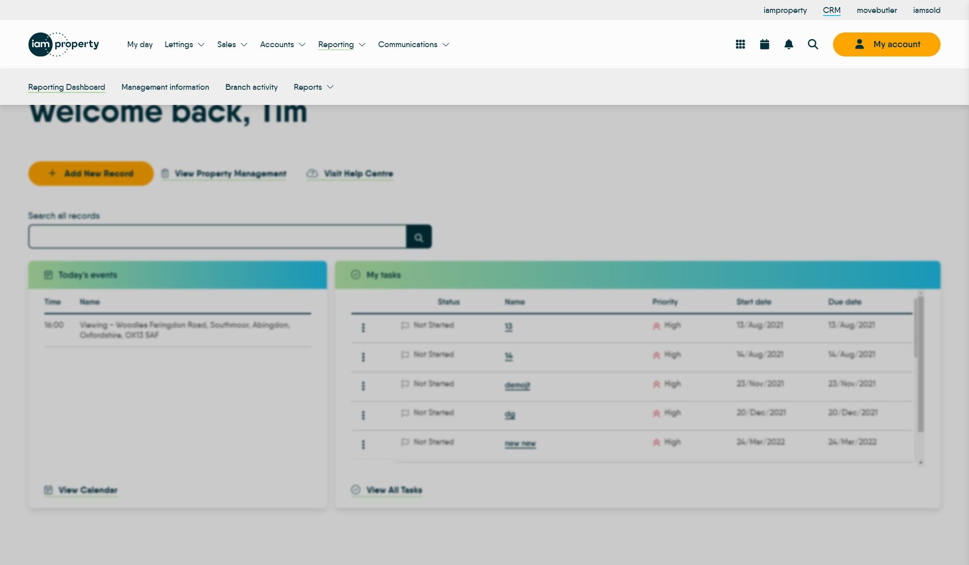The width and height of the screenshot is (969, 565).
Task: Open notifications bell icon
Action: pos(789,44)
